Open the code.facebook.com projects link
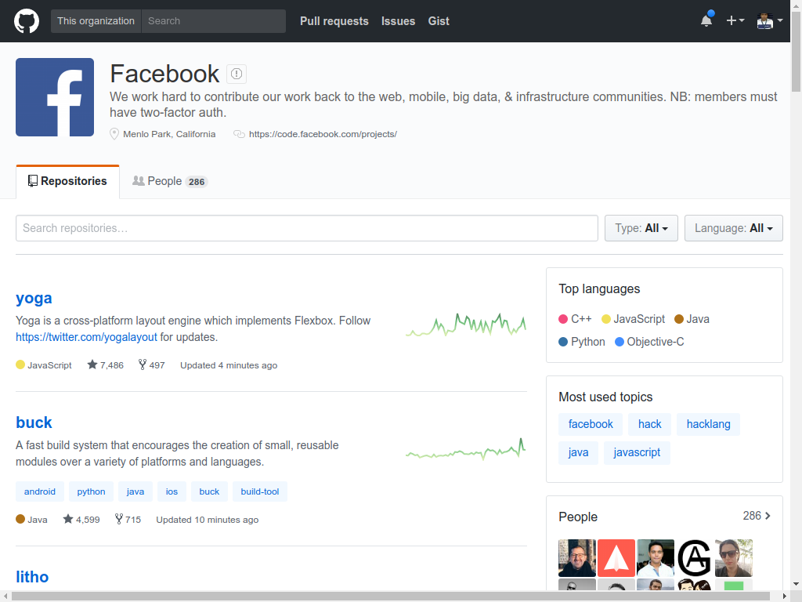Image resolution: width=802 pixels, height=602 pixels. click(323, 134)
